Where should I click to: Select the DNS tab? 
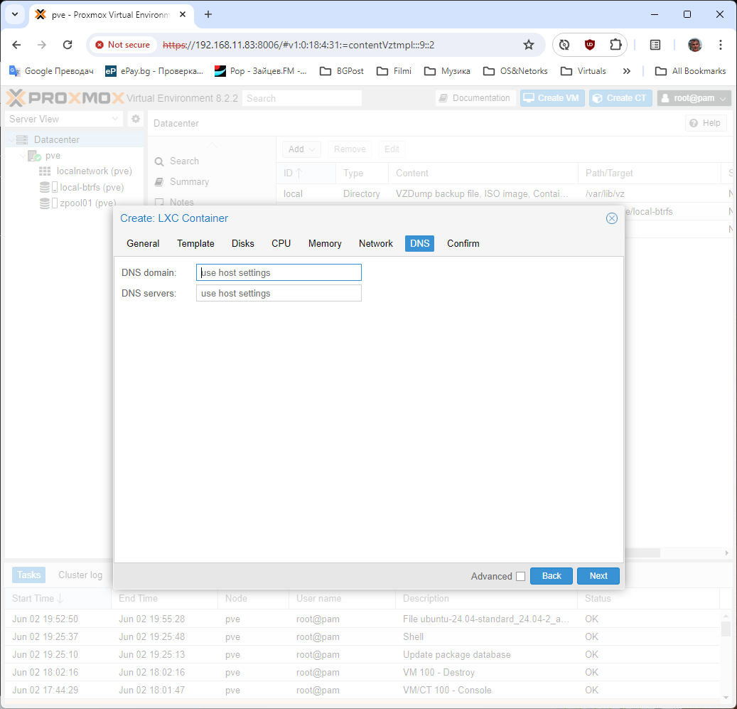420,243
